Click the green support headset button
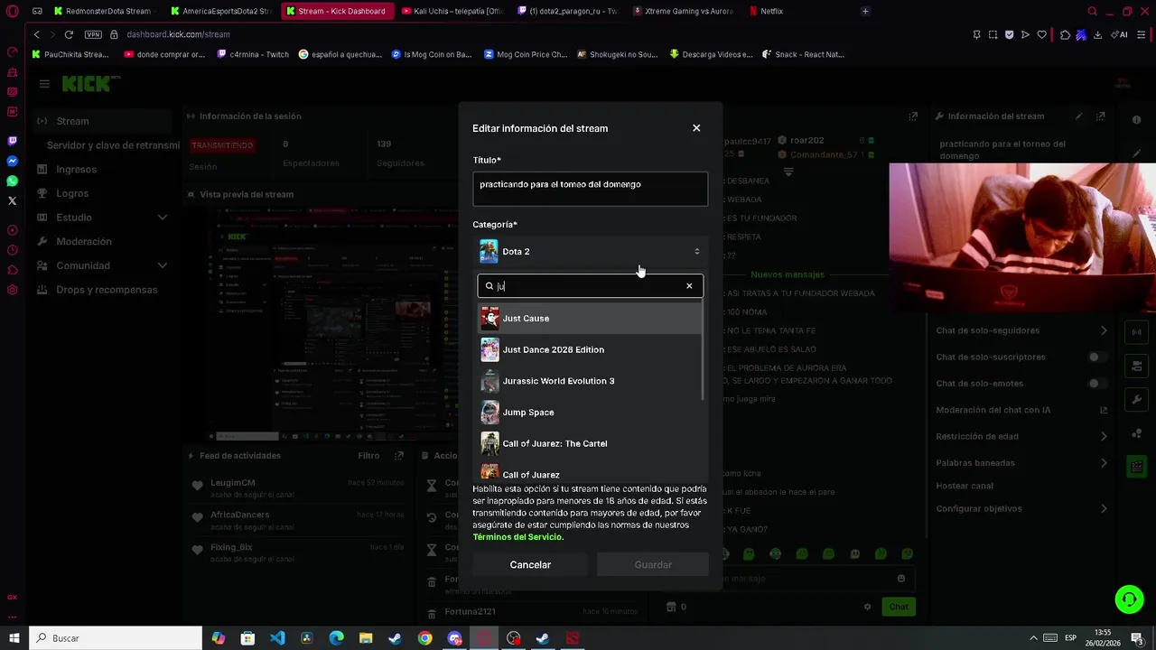 1128,599
